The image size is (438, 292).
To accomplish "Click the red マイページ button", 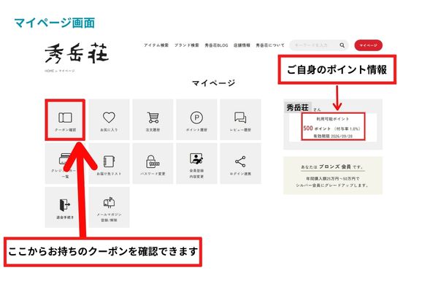I will pyautogui.click(x=368, y=45).
